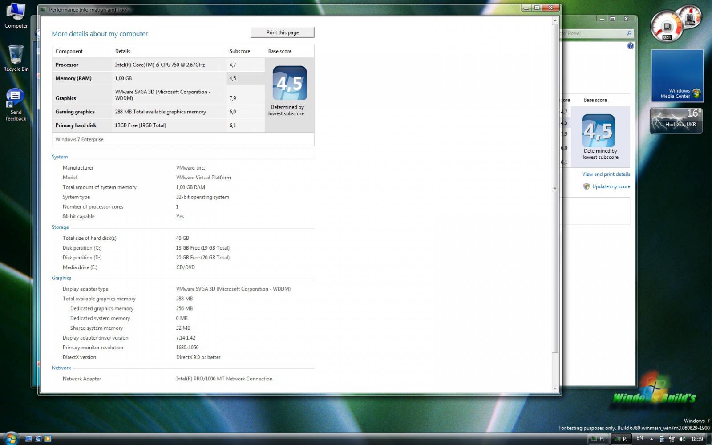Click the Intel Core i5 CPU 750 details cell

160,65
